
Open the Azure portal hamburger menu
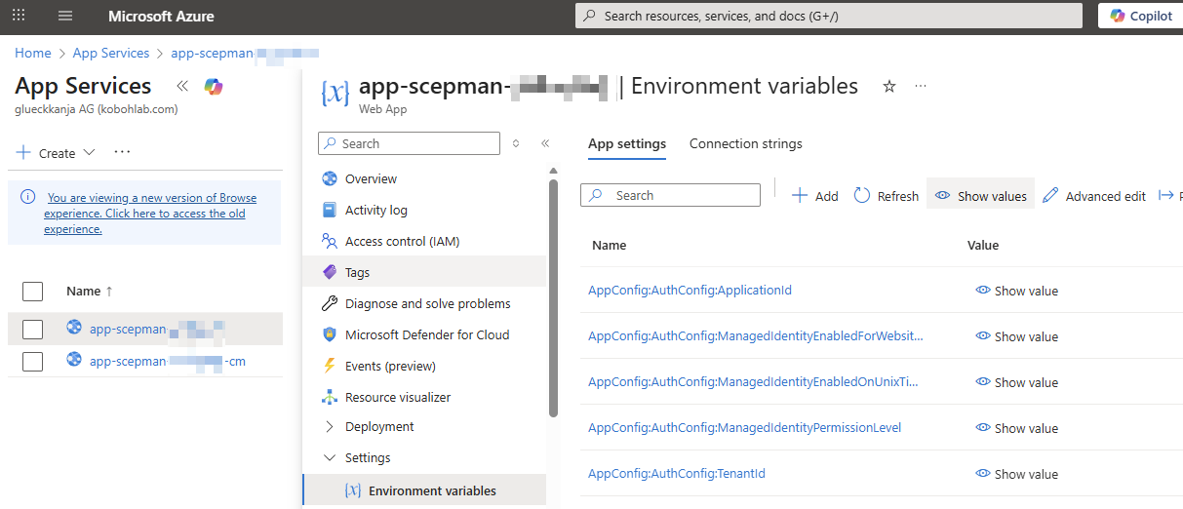click(x=65, y=16)
